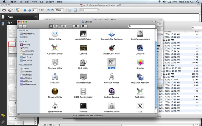The height and width of the screenshot is (126, 202).
Task: Select page 3 thumbnail in Pages panel
Action: (x=13, y=64)
